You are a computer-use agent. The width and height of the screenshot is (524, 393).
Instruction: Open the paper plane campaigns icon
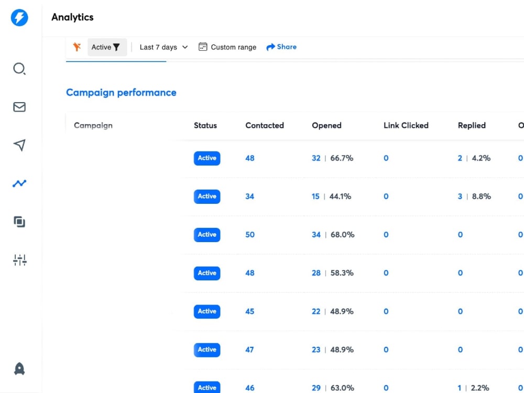point(19,145)
